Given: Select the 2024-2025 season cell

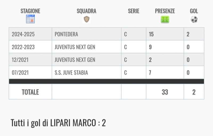Looking at the screenshot, I should (30, 34).
